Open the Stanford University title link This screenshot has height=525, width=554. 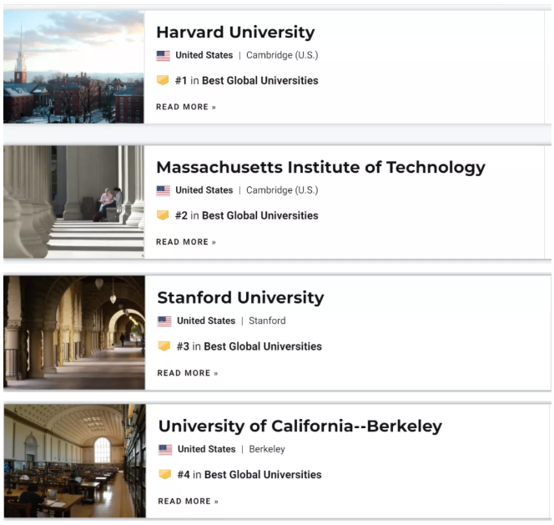240,298
